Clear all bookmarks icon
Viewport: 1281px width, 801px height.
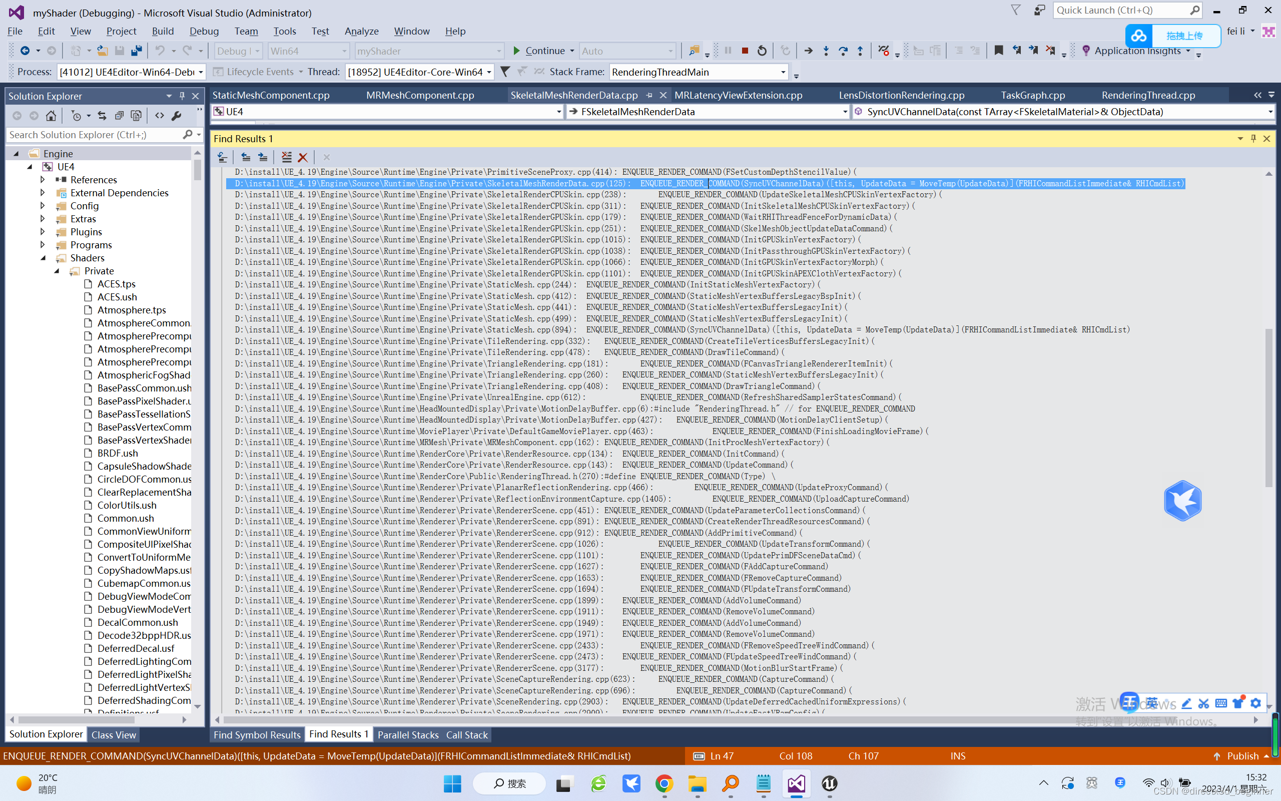tap(1050, 51)
